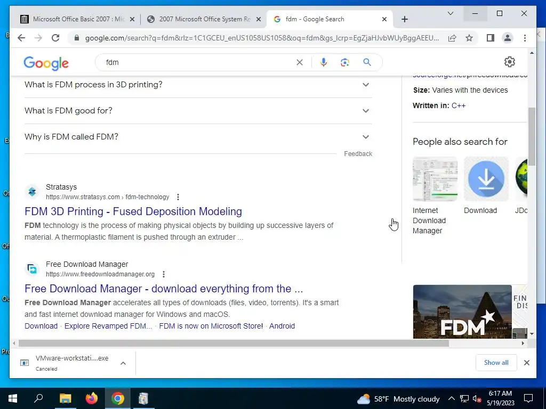This screenshot has height=409, width=546.
Task: Share this page via the share icon
Action: pos(452,38)
